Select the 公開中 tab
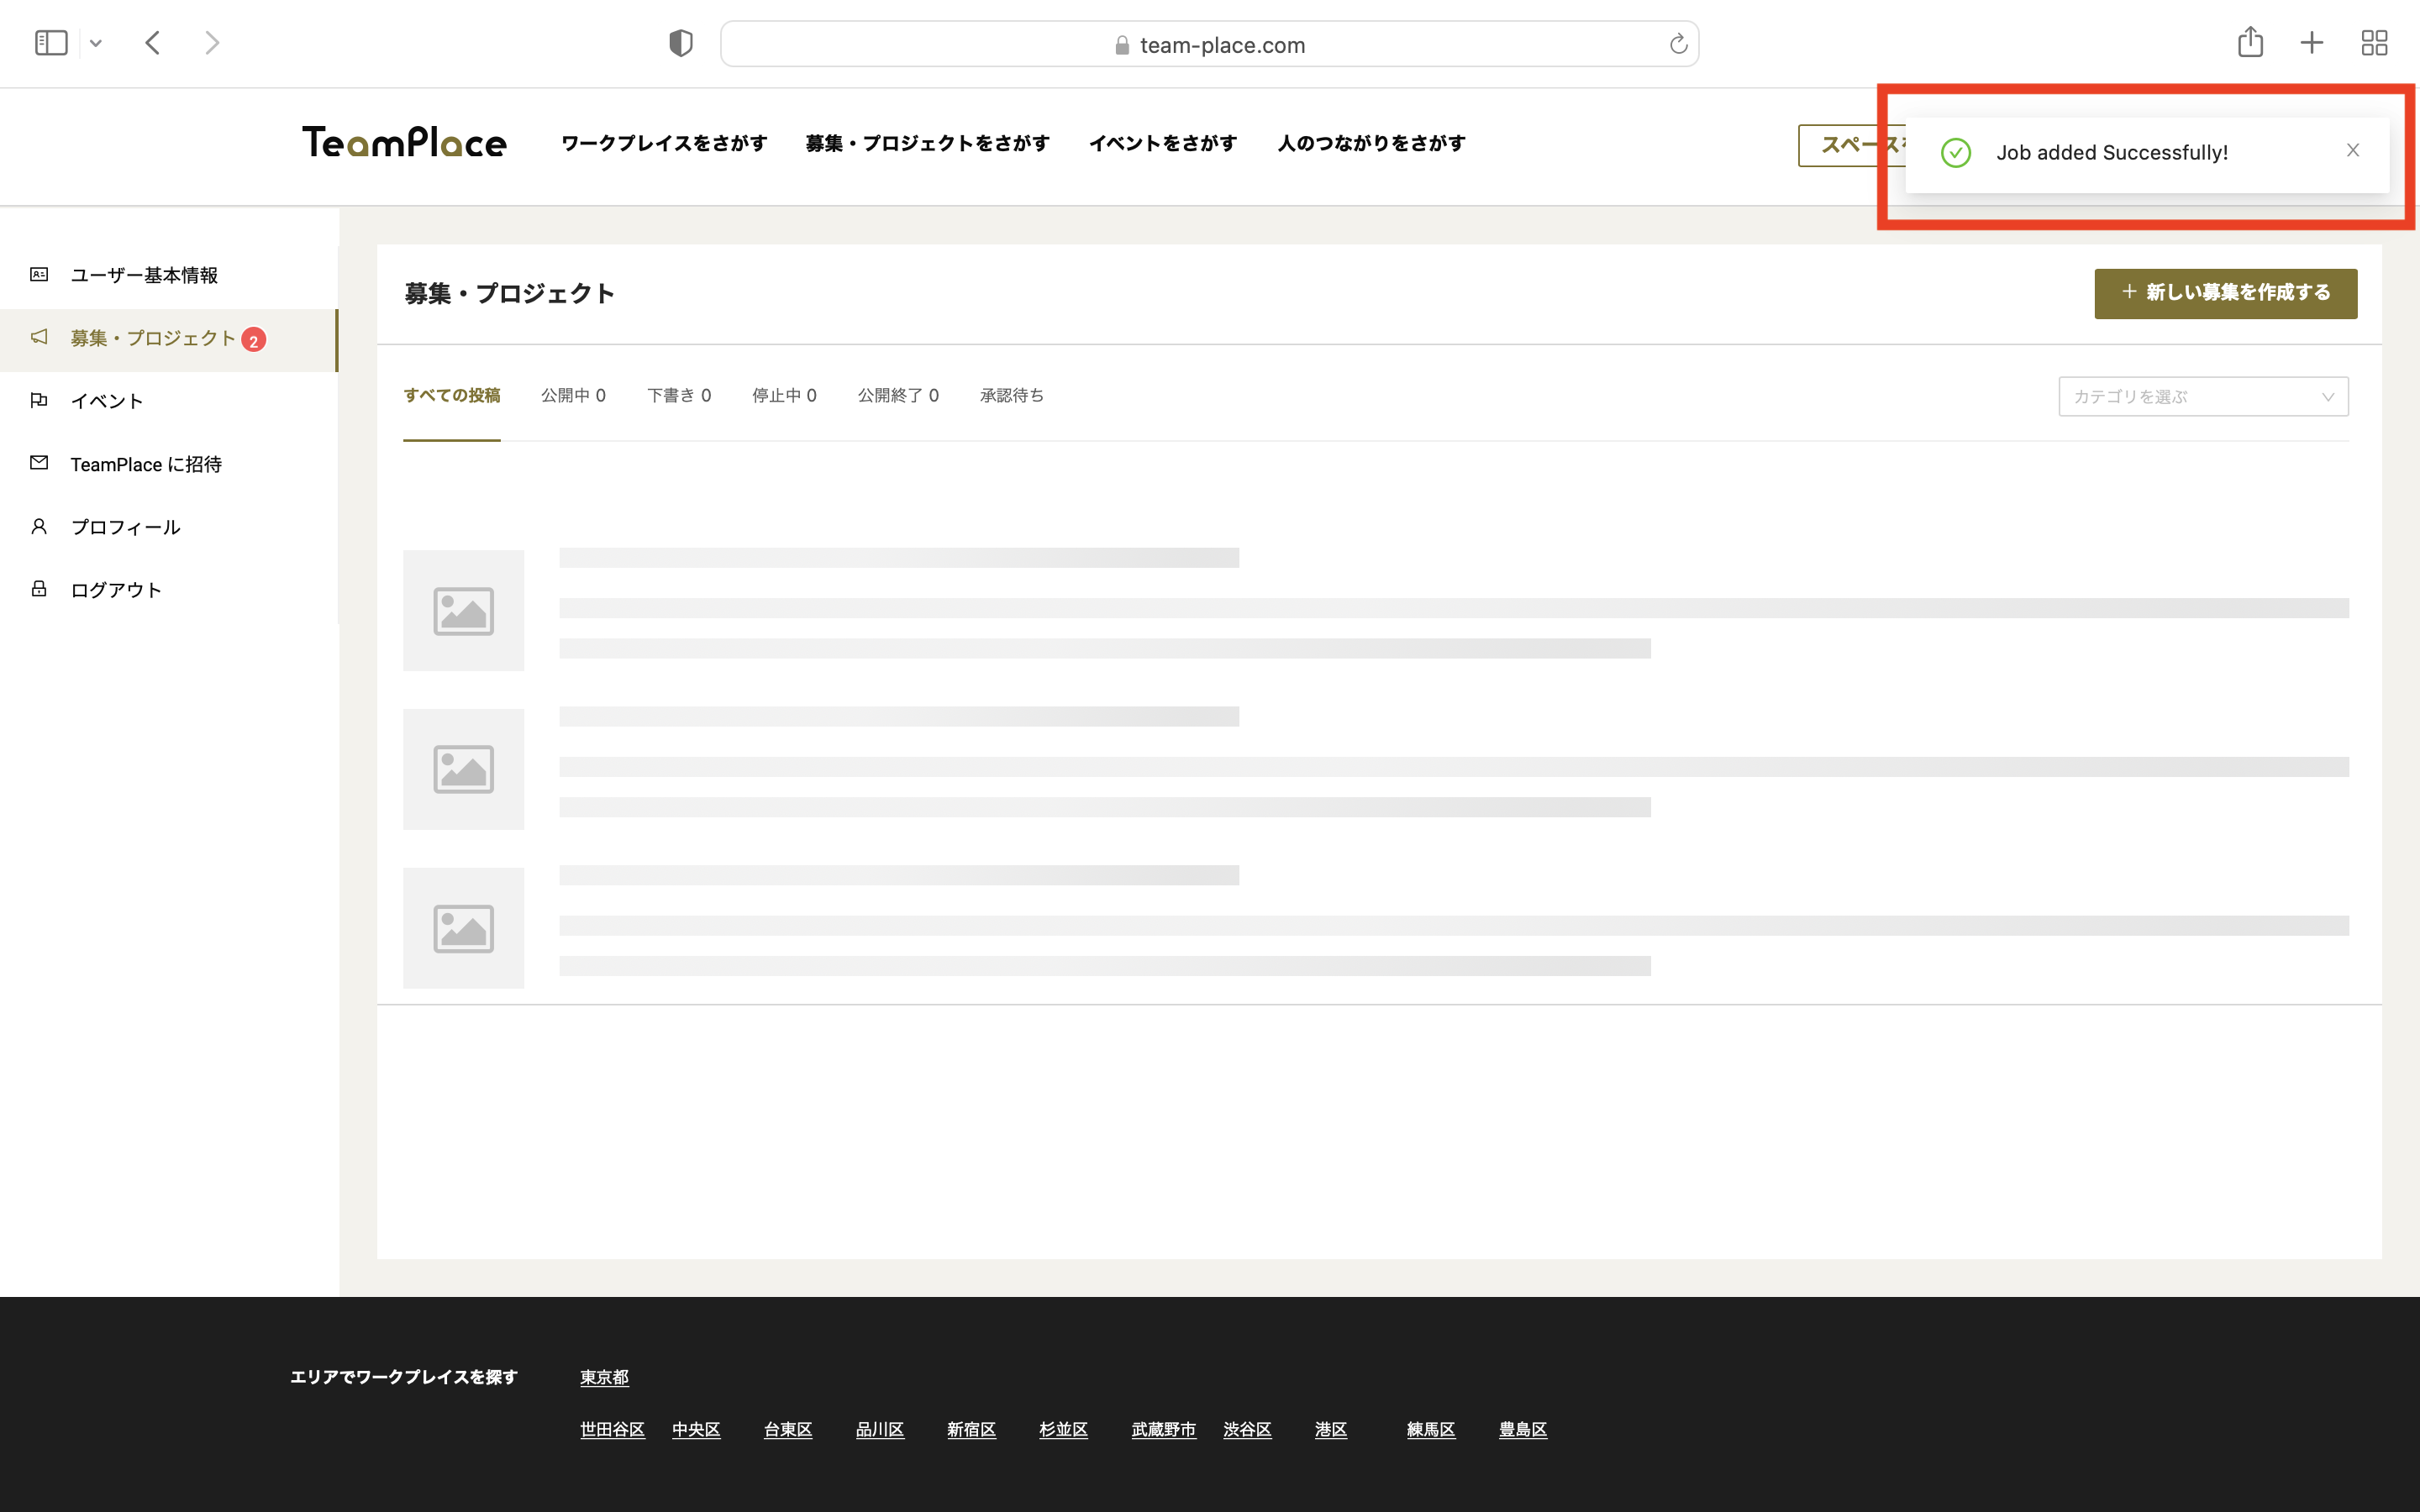 click(x=573, y=396)
